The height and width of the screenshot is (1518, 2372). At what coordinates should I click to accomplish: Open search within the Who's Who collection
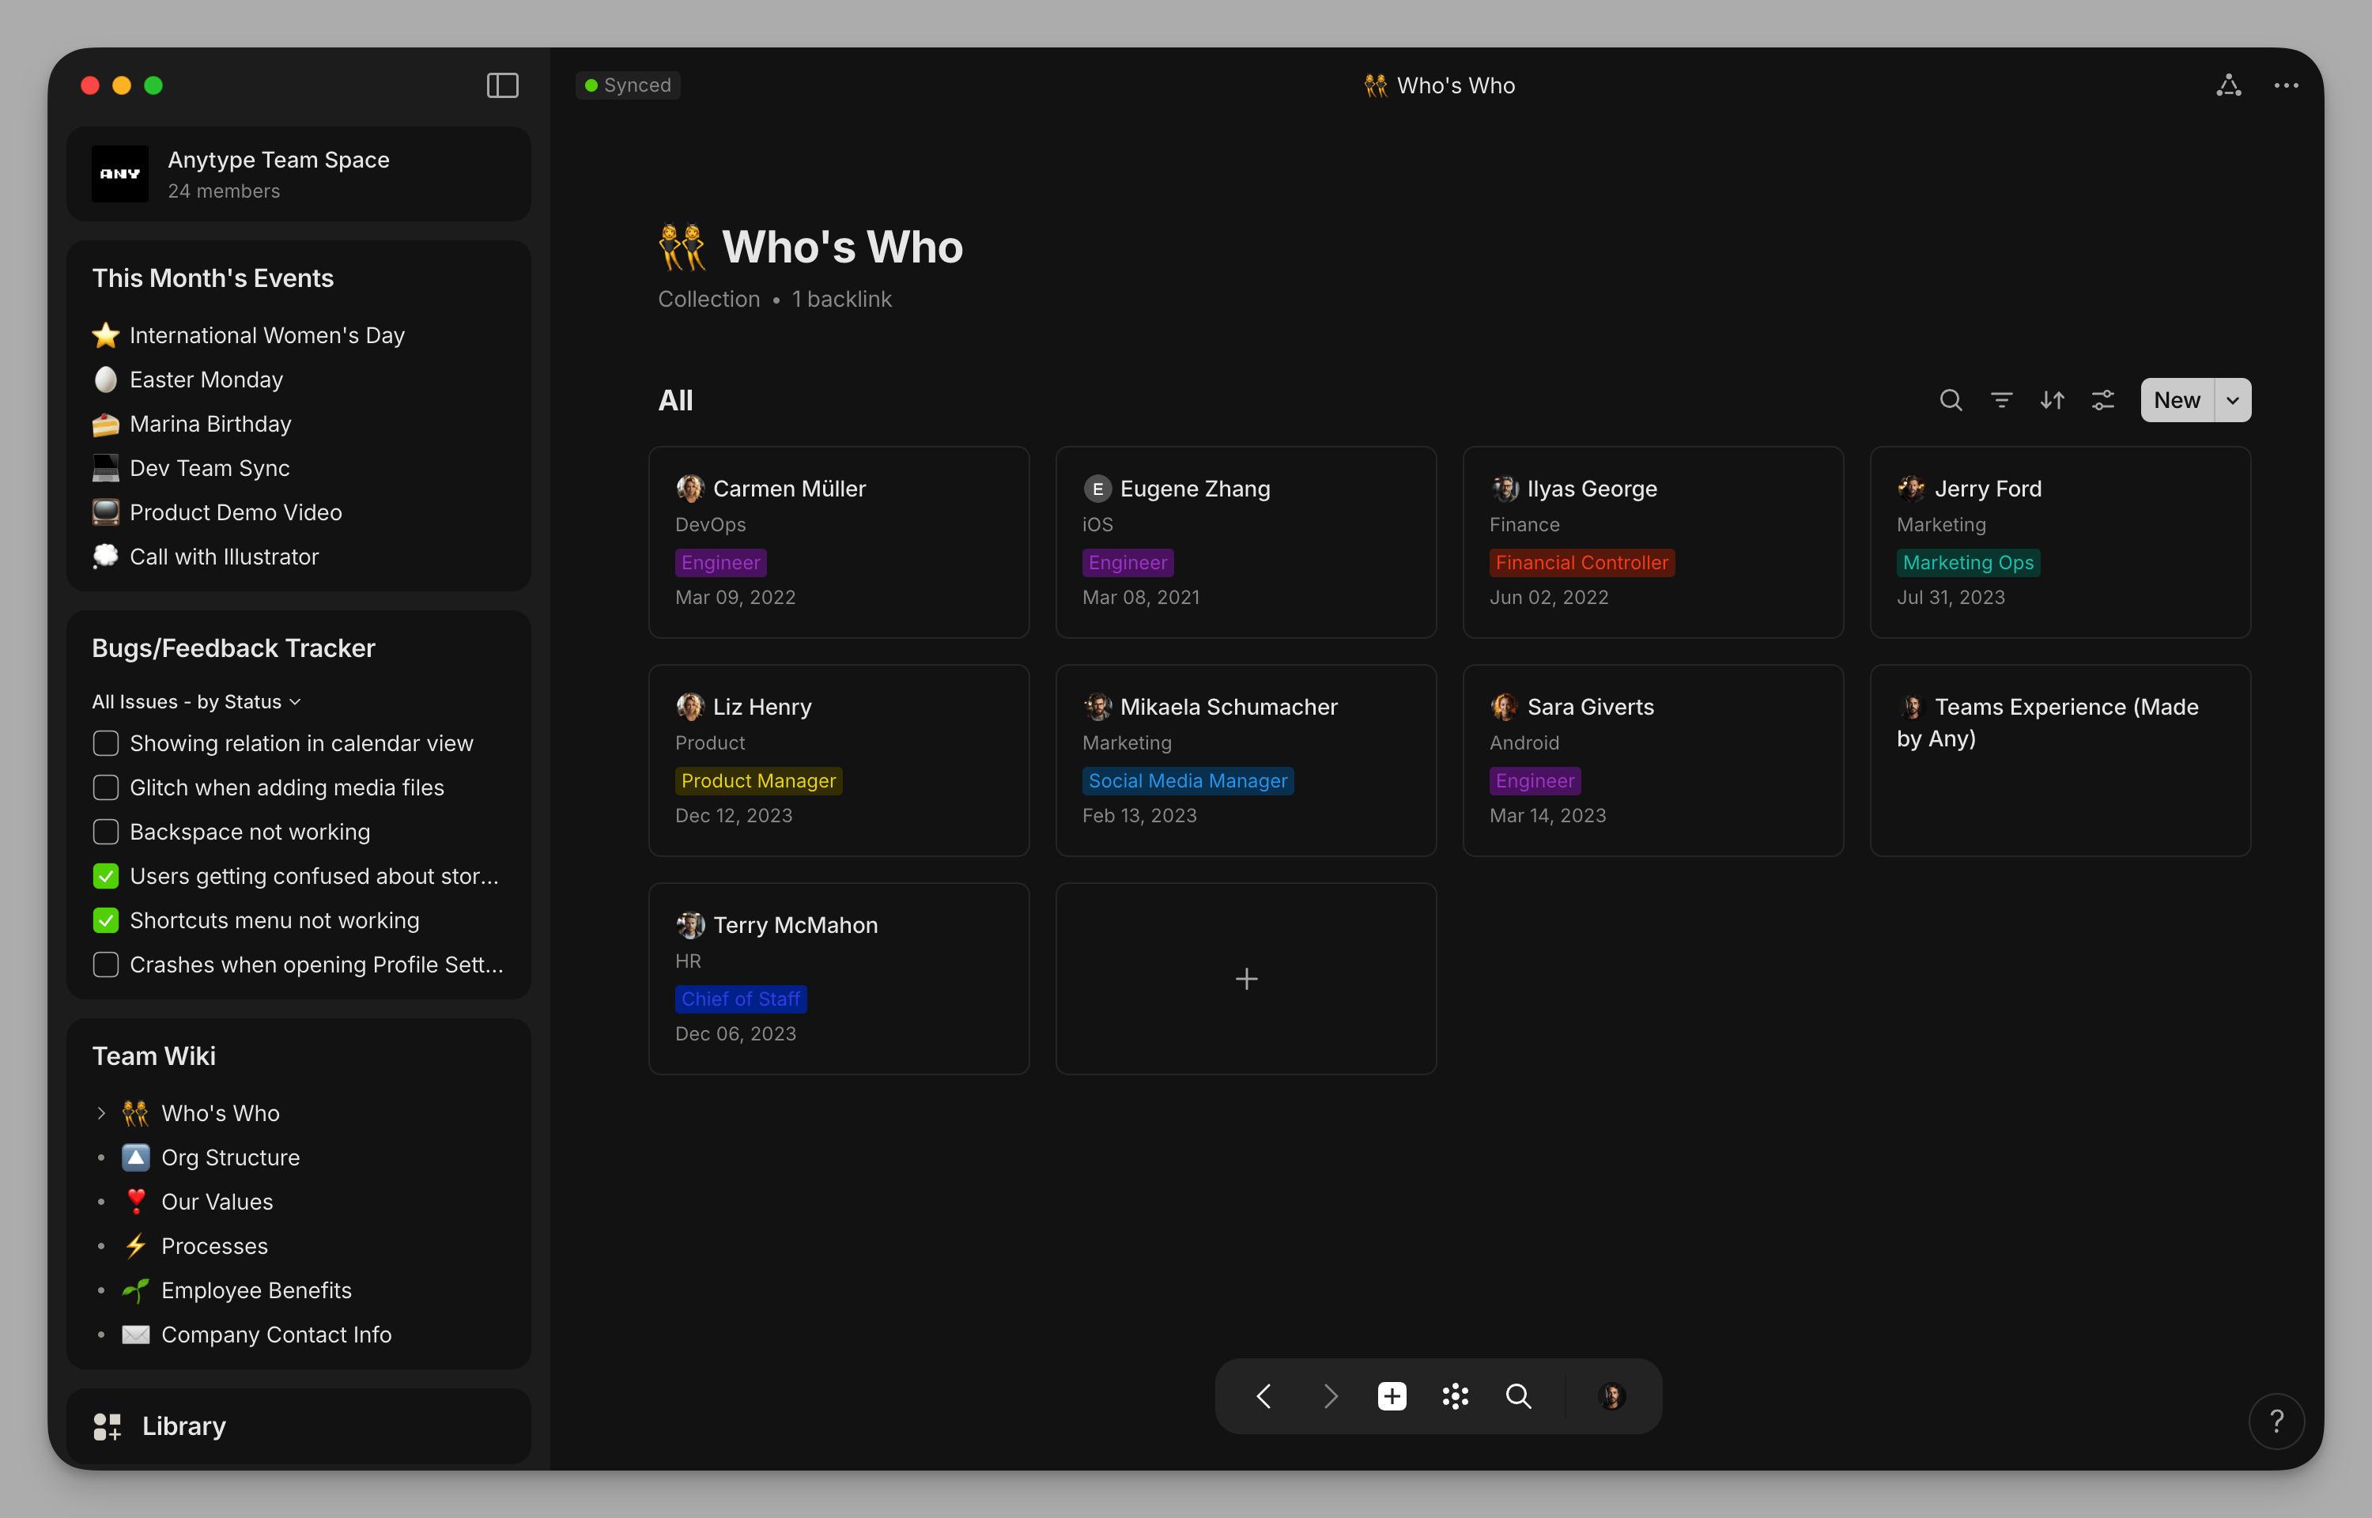click(1951, 400)
